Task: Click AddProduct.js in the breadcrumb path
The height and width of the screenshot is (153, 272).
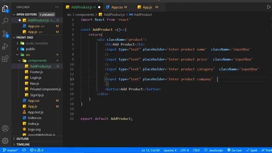Action: click(x=114, y=14)
